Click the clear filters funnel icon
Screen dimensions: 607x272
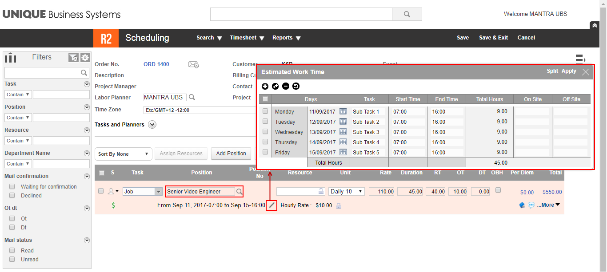tap(73, 58)
